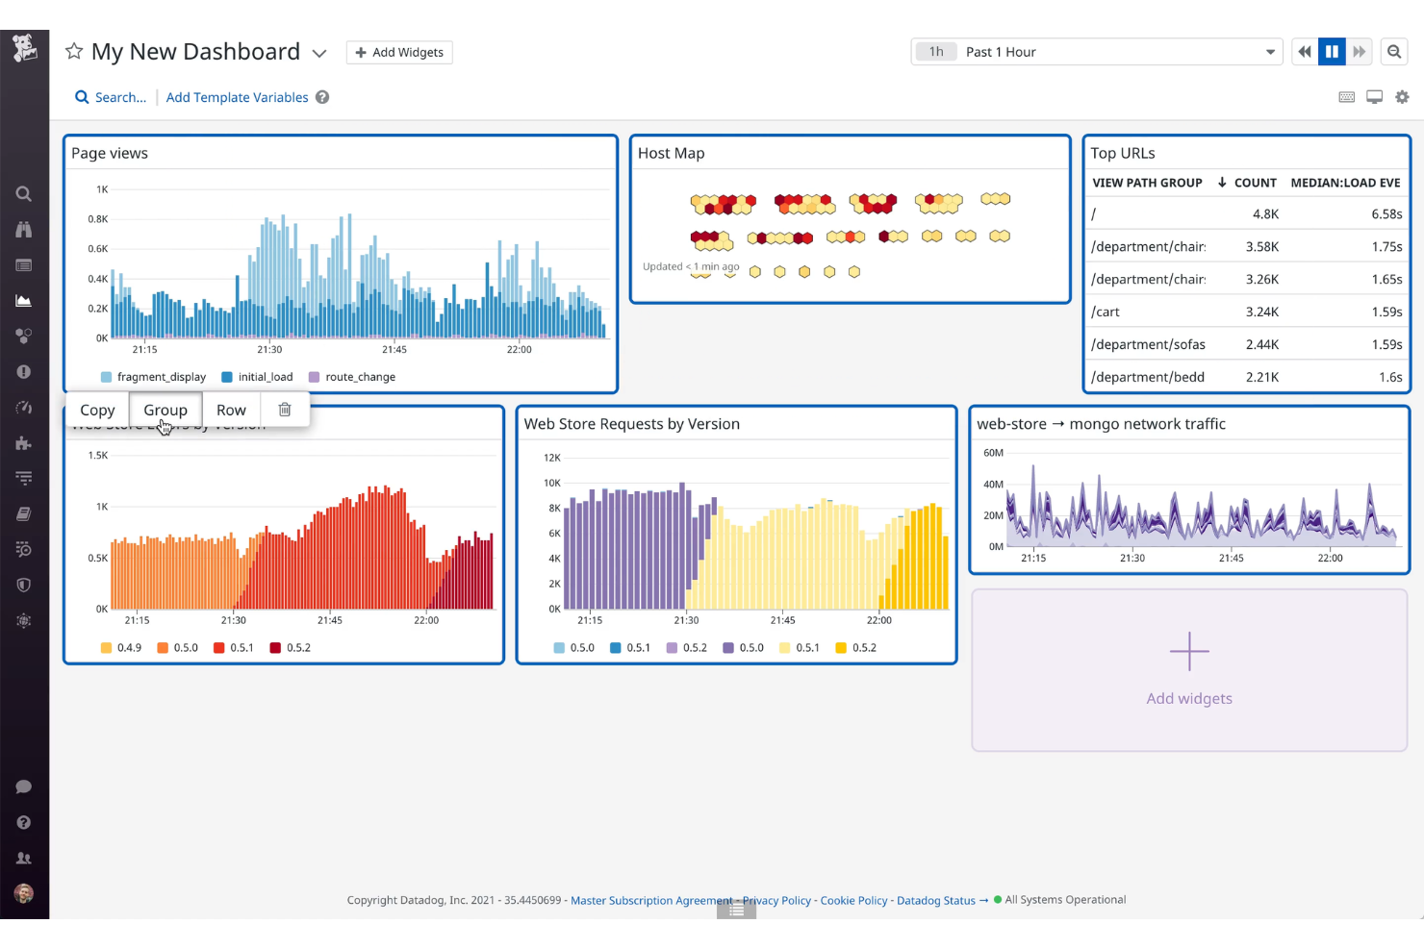Pause live dashboard updates
1424x949 pixels.
(x=1331, y=51)
